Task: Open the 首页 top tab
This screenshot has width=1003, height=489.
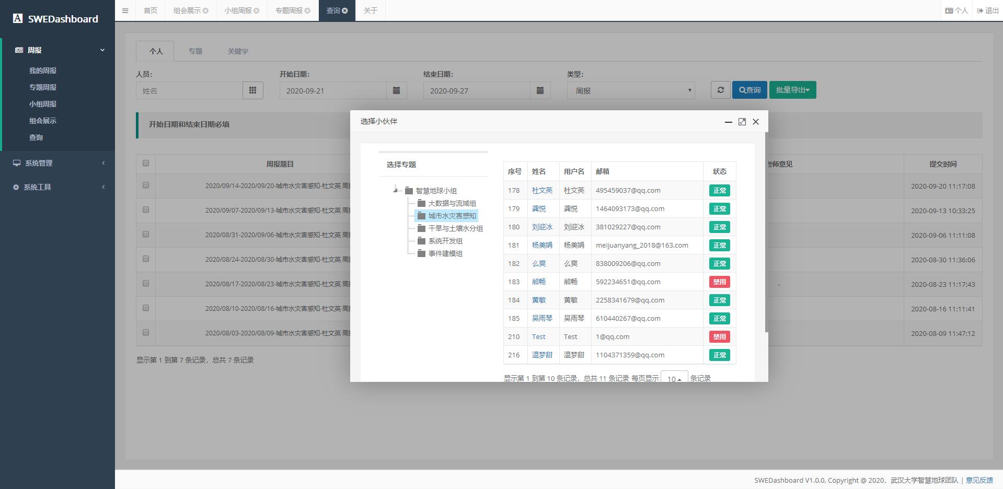Action: coord(151,10)
